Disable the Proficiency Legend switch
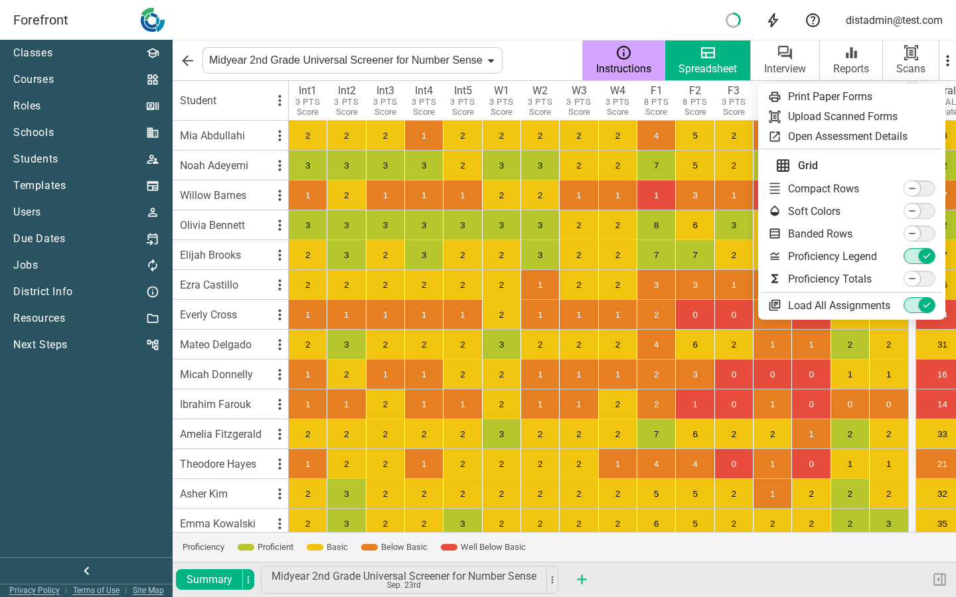Image resolution: width=956 pixels, height=597 pixels. click(x=919, y=256)
